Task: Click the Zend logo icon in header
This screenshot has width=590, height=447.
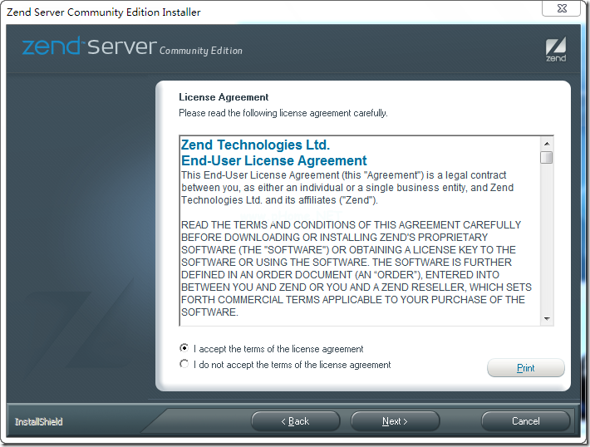Action: point(556,49)
